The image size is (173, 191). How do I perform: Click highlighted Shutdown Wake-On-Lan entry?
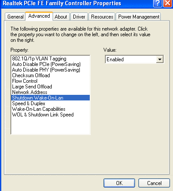tap(50, 98)
